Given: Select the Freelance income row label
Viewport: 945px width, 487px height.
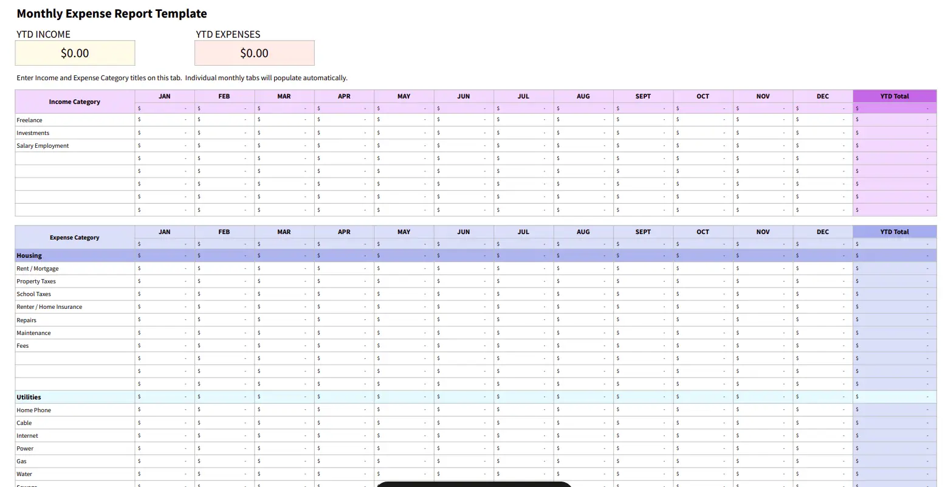Looking at the screenshot, I should (x=29, y=120).
